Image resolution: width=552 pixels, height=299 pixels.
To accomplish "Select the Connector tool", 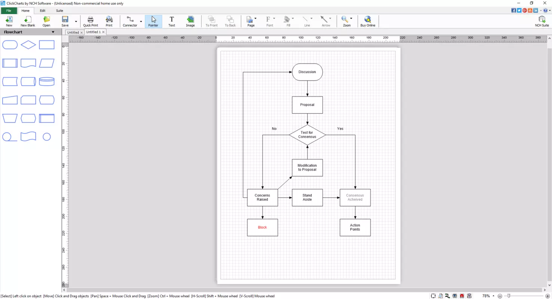I will tap(130, 21).
